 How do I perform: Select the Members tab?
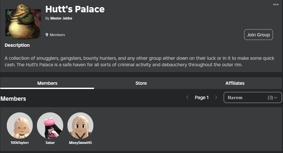pyautogui.click(x=47, y=83)
